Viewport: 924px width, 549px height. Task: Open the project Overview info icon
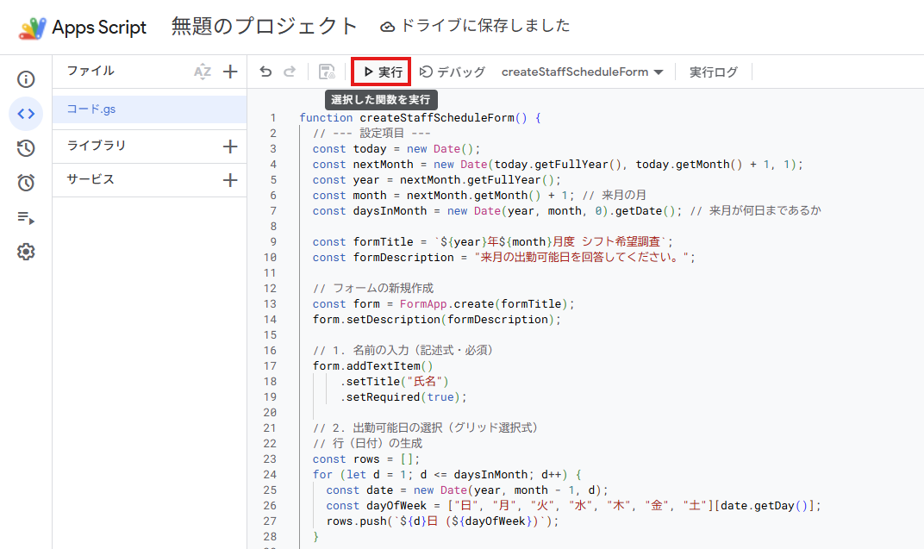click(26, 79)
